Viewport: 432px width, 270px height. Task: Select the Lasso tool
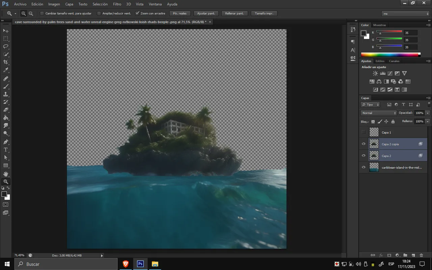(x=6, y=46)
